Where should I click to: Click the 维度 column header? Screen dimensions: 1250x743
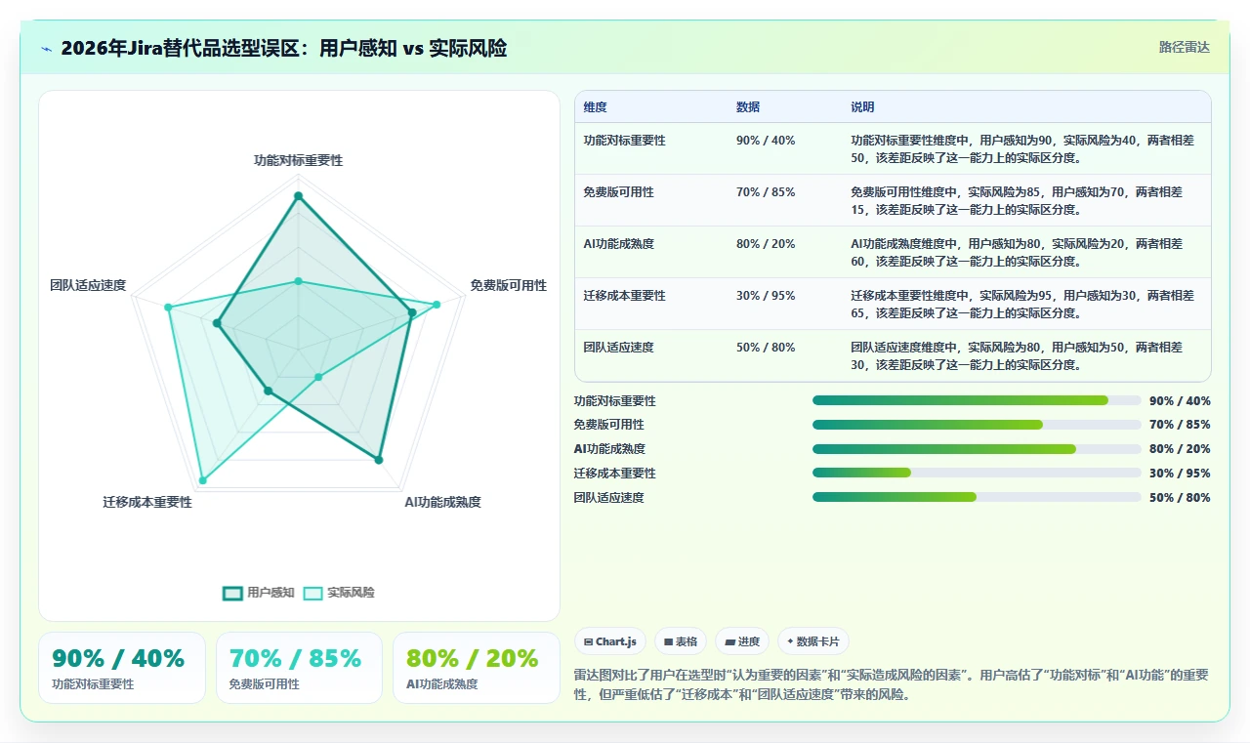point(596,107)
